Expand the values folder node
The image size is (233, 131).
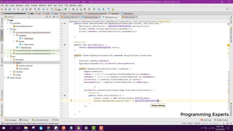pyautogui.click(x=11, y=75)
